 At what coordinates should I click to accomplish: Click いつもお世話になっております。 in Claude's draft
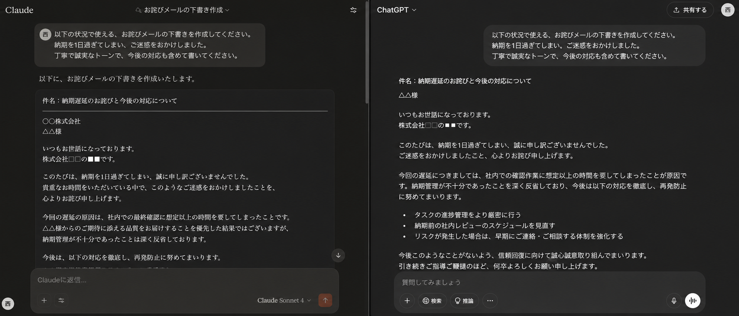[90, 148]
